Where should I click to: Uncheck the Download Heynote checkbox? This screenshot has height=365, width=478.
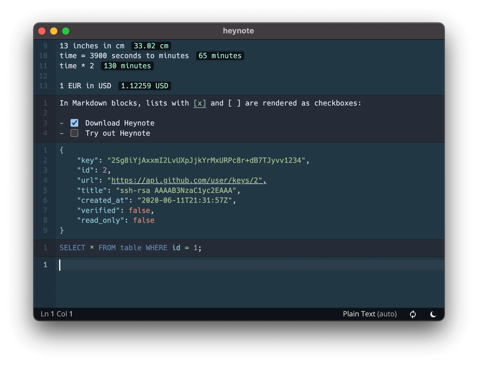coord(74,123)
